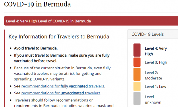Click the spreading COVID-19 variants paragraph
The width and height of the screenshot is (178, 107).
pos(62,73)
